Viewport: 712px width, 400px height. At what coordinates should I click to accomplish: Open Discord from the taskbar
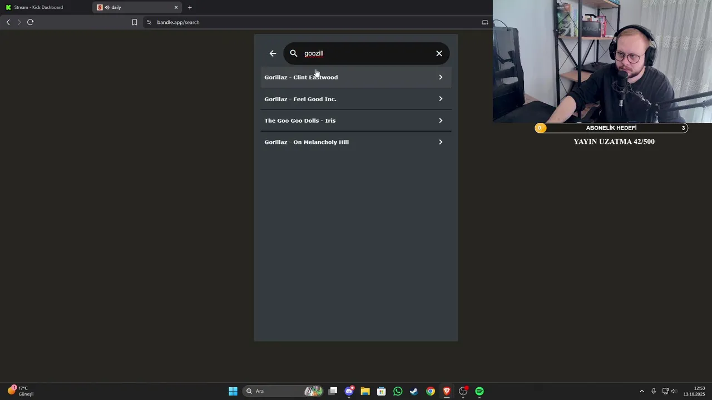pyautogui.click(x=349, y=391)
